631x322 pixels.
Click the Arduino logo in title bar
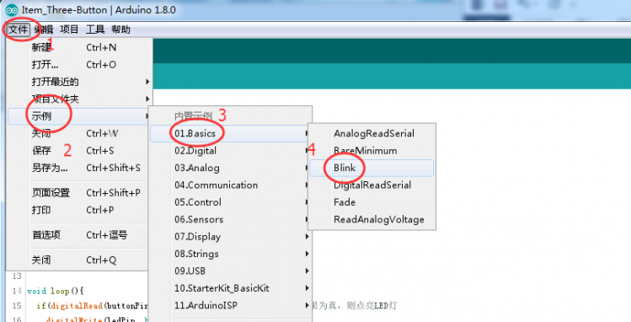point(12,10)
